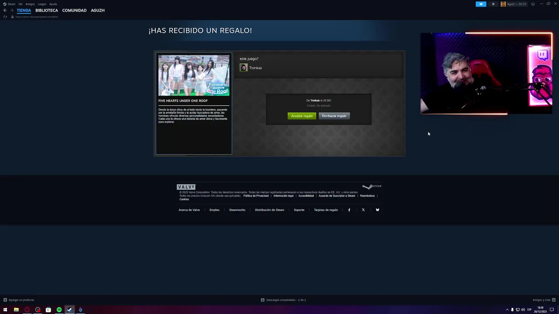Open the Juegos menu
Viewport: 559px width, 314px height.
pos(42,4)
